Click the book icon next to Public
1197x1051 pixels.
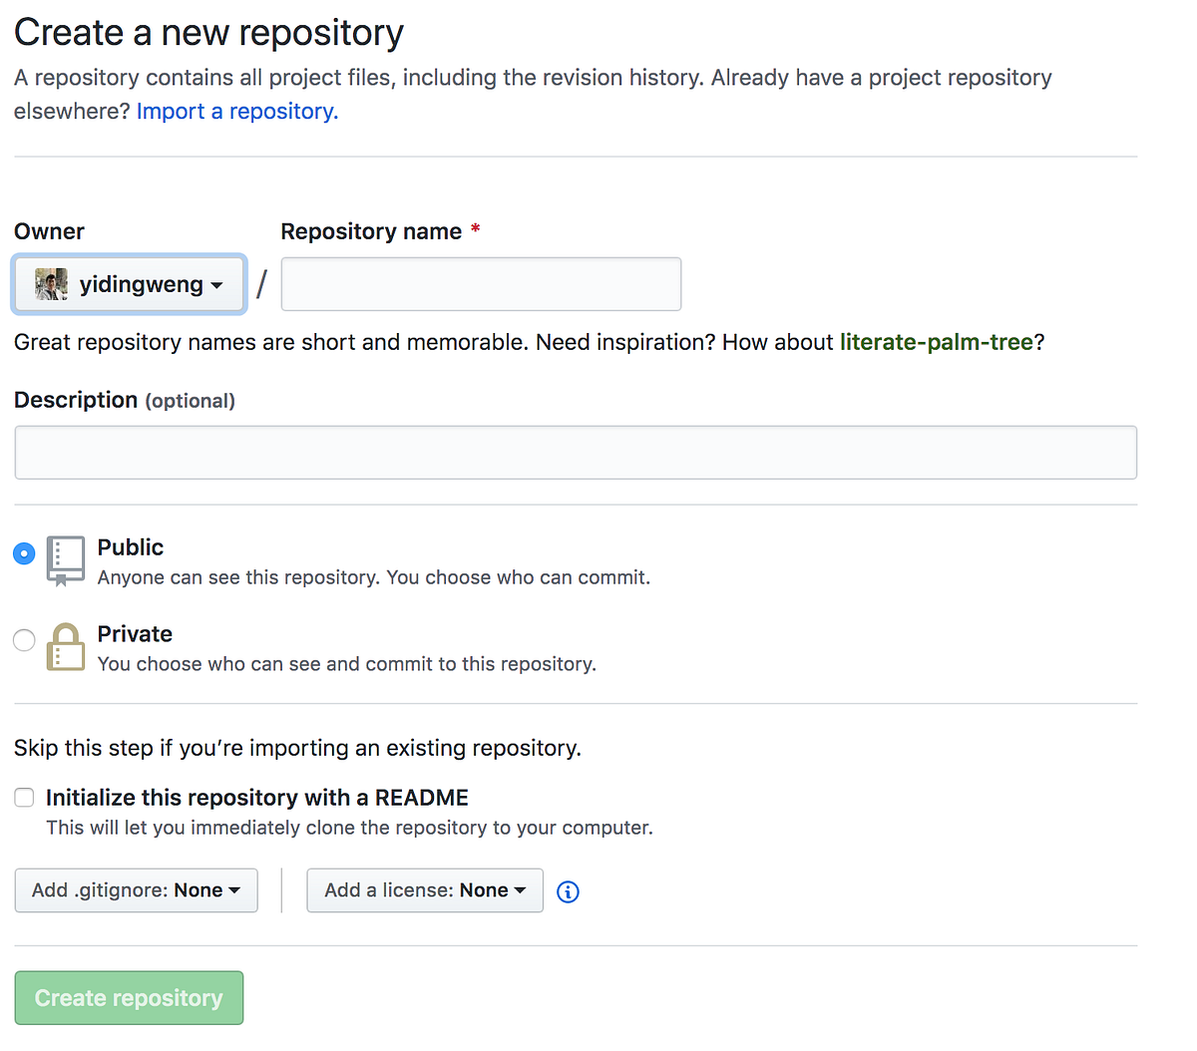[x=65, y=560]
